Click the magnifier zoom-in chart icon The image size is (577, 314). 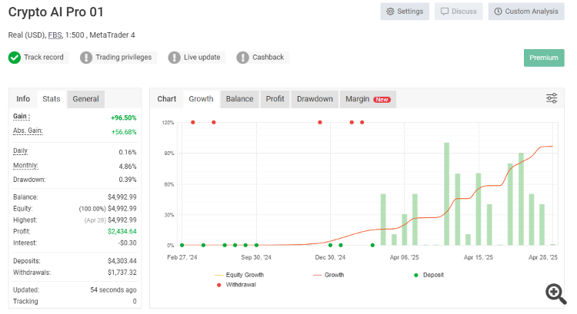tap(556, 294)
